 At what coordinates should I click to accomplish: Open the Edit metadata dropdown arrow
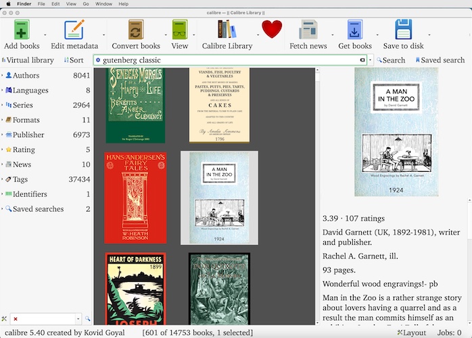104,35
